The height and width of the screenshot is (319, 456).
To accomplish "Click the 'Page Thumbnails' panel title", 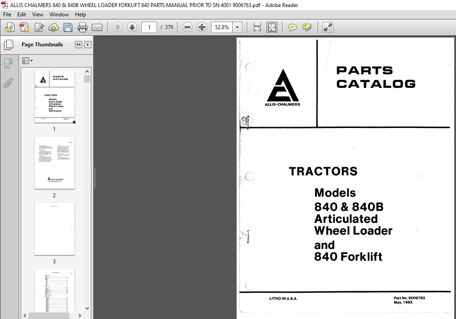I will (x=42, y=45).
